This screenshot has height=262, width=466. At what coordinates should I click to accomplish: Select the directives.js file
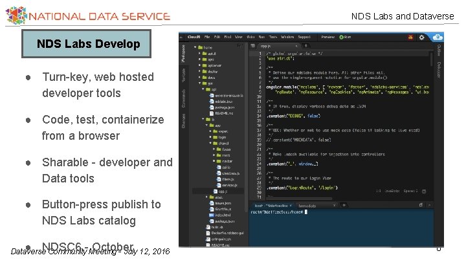[x=228, y=173]
